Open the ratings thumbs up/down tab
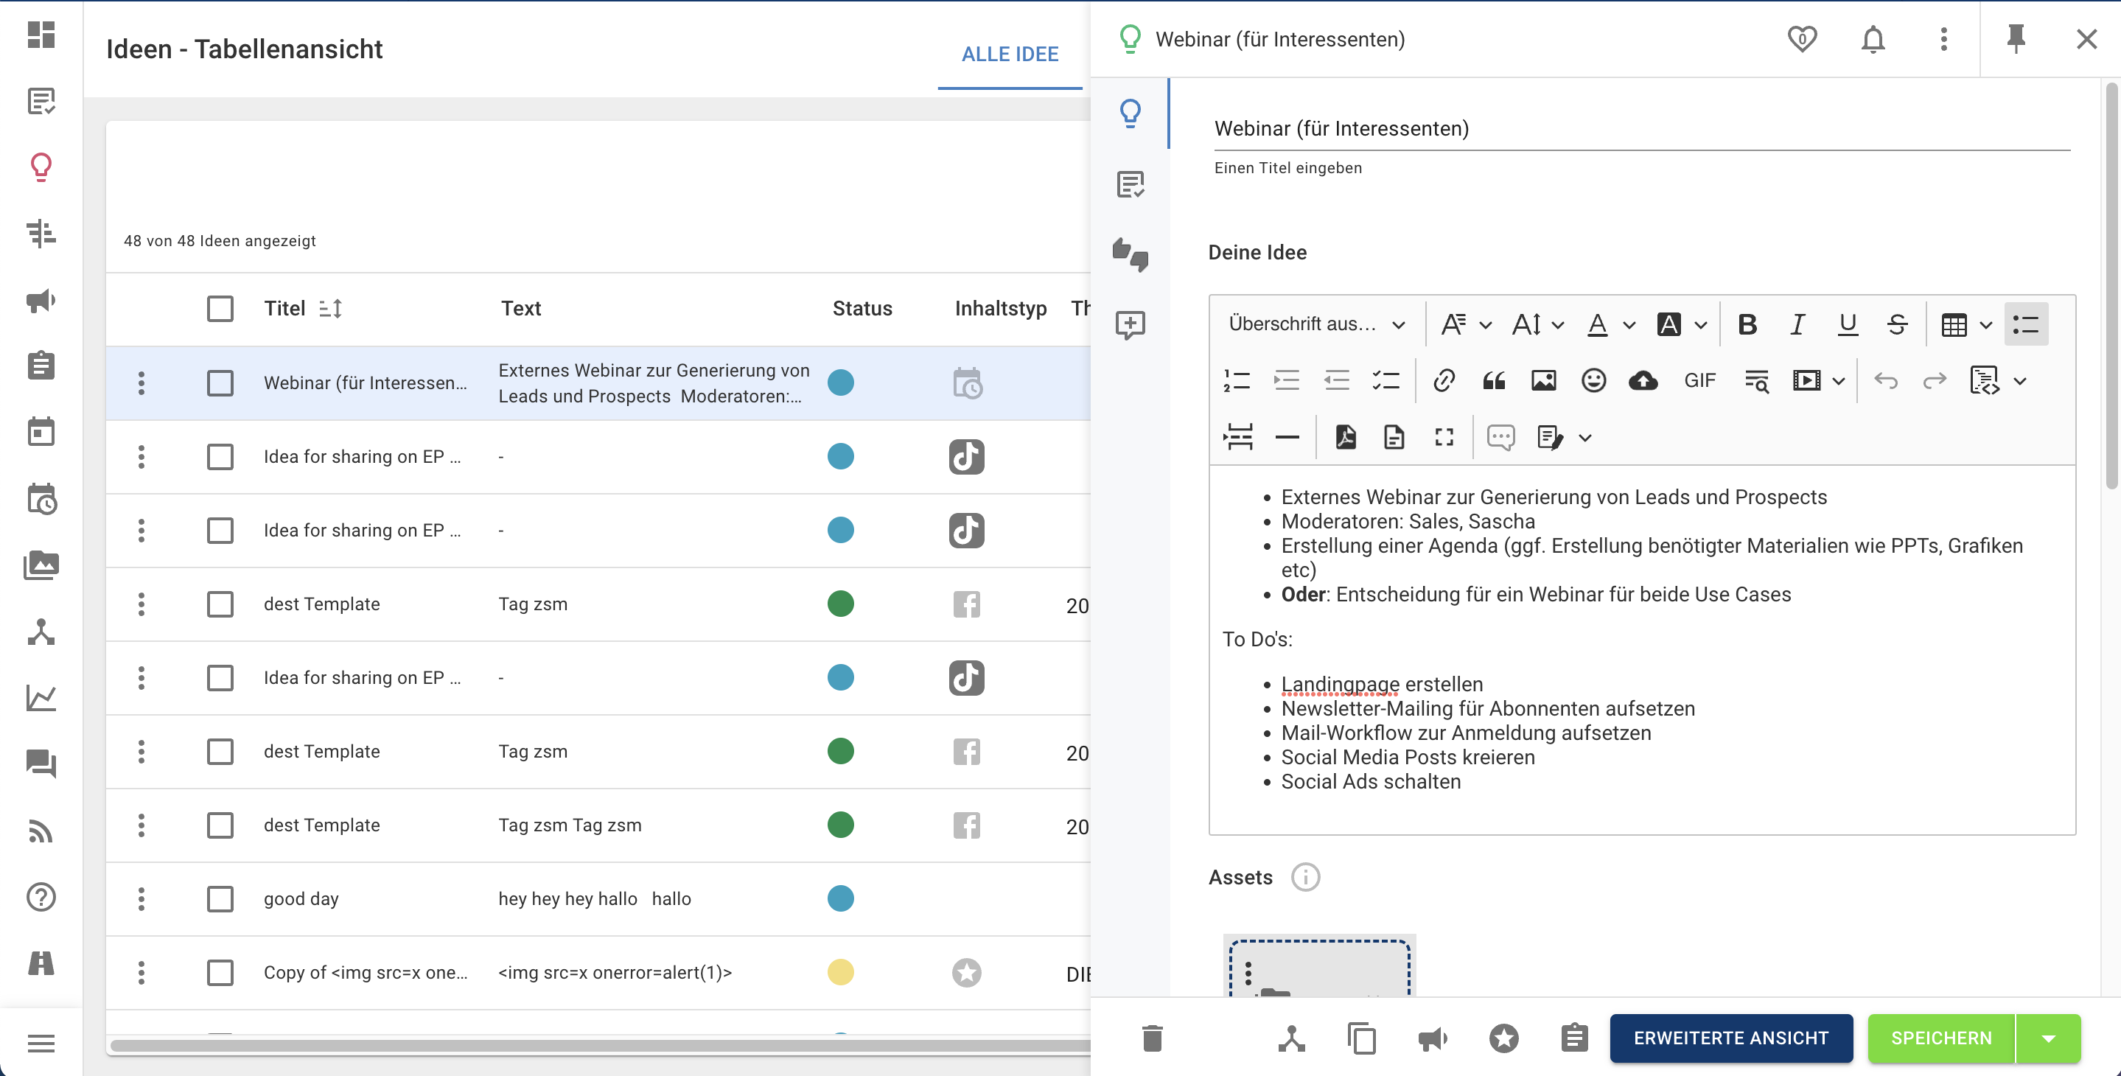 1131,254
